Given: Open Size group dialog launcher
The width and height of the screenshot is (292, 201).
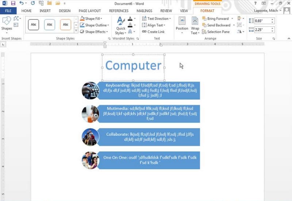Looking at the screenshot, I should tap(274, 39).
